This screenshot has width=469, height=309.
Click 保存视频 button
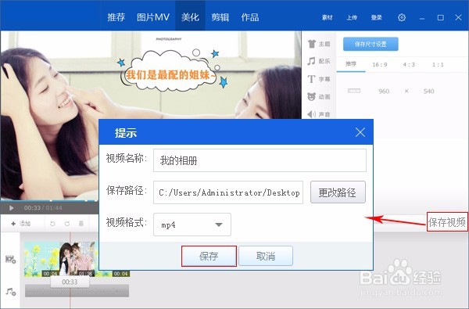point(447,222)
